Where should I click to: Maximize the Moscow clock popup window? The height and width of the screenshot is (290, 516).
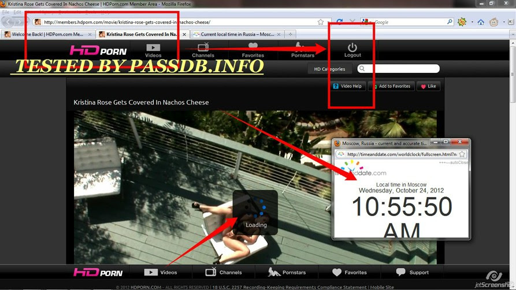446,142
